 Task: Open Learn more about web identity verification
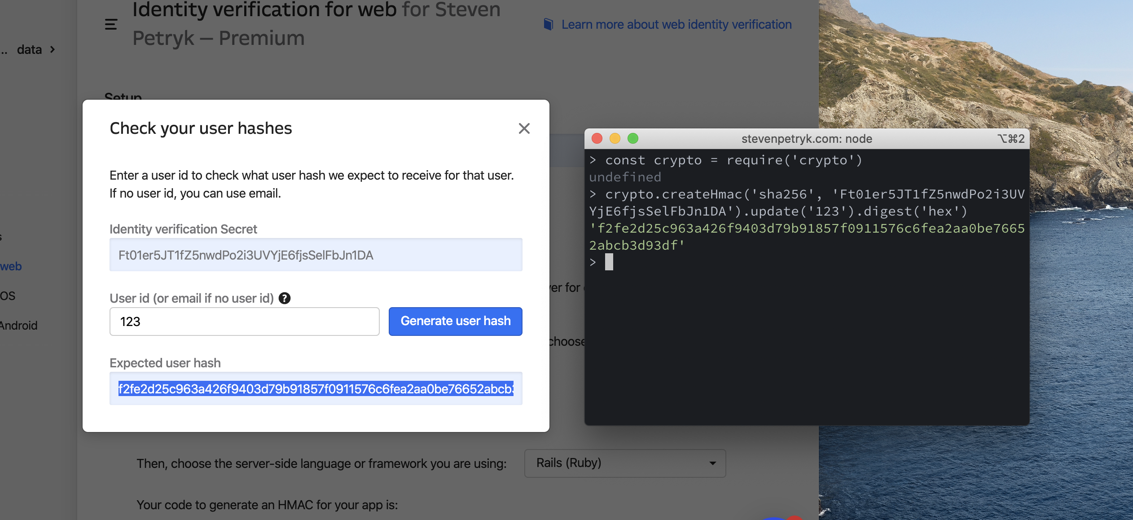(676, 24)
